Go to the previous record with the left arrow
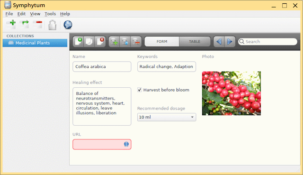This screenshot has height=175, width=303. coord(219,41)
